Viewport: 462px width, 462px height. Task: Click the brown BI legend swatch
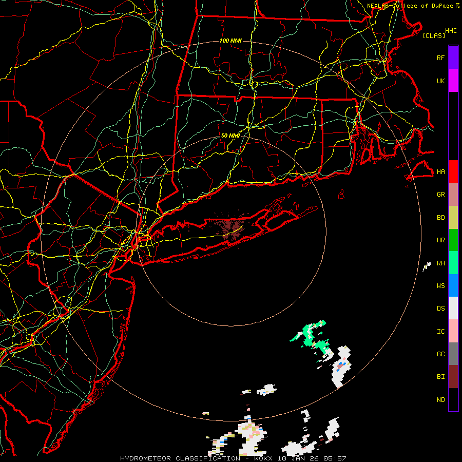pos(453,377)
